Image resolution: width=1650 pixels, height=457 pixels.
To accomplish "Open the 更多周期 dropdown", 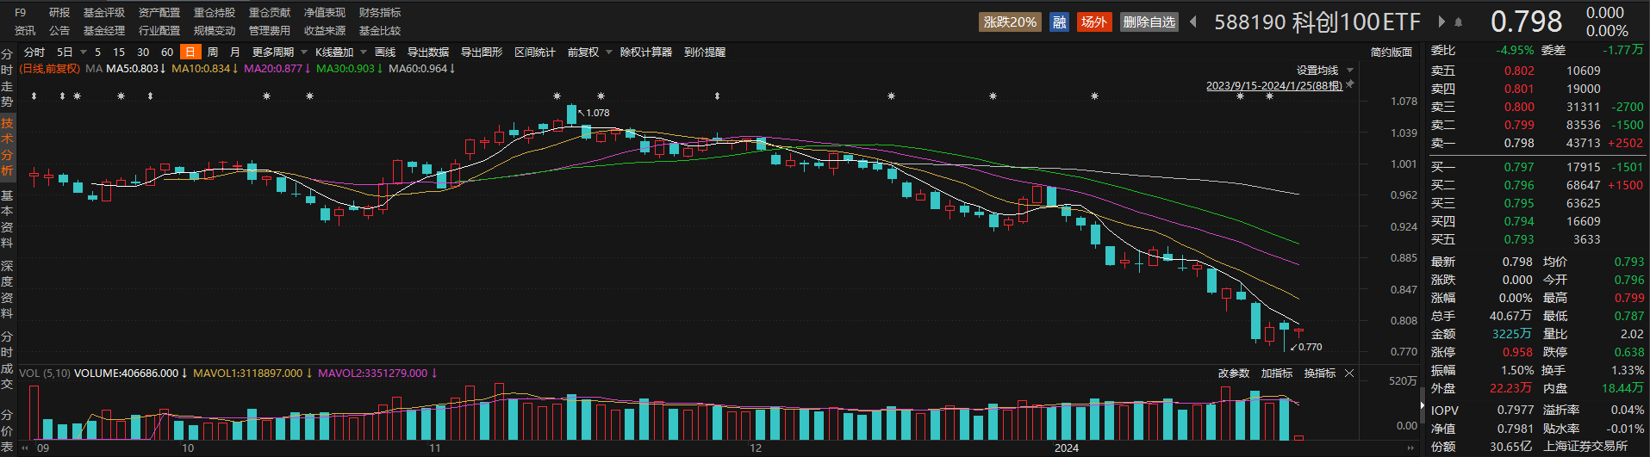I will (278, 52).
